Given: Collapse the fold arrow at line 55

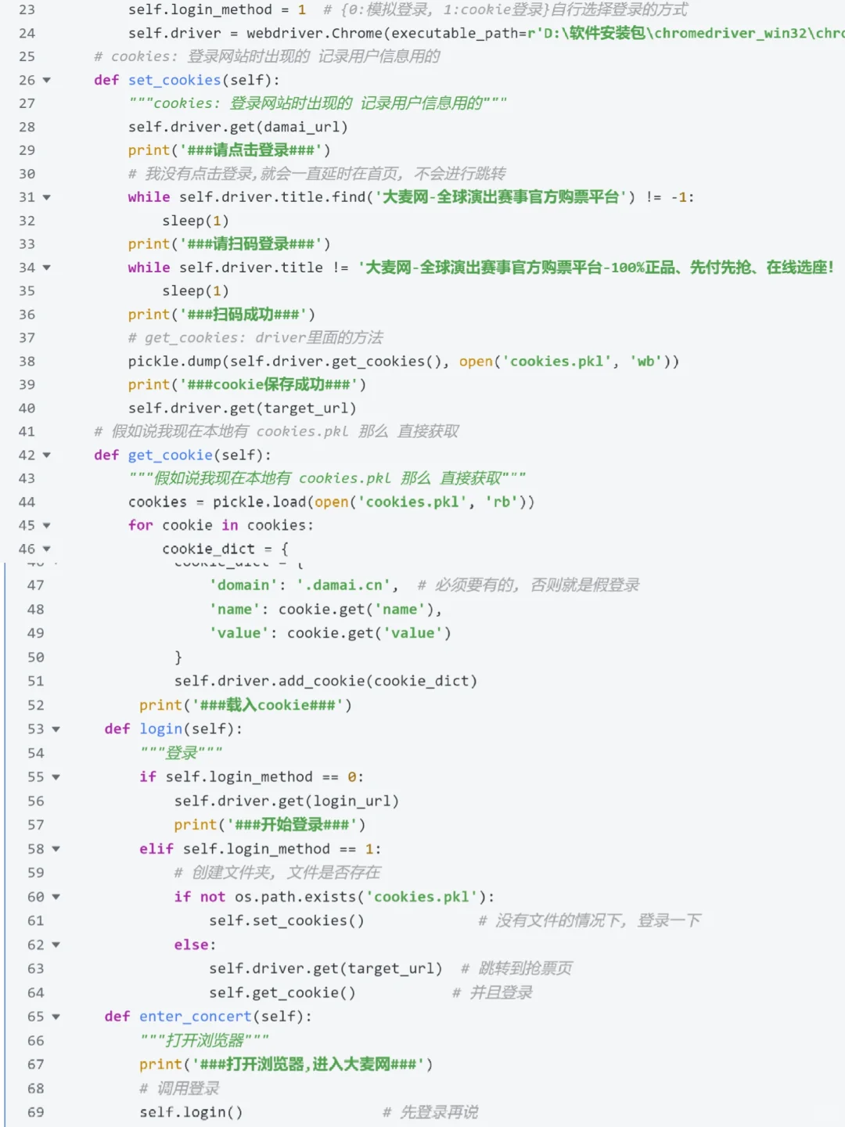Looking at the screenshot, I should pos(56,777).
